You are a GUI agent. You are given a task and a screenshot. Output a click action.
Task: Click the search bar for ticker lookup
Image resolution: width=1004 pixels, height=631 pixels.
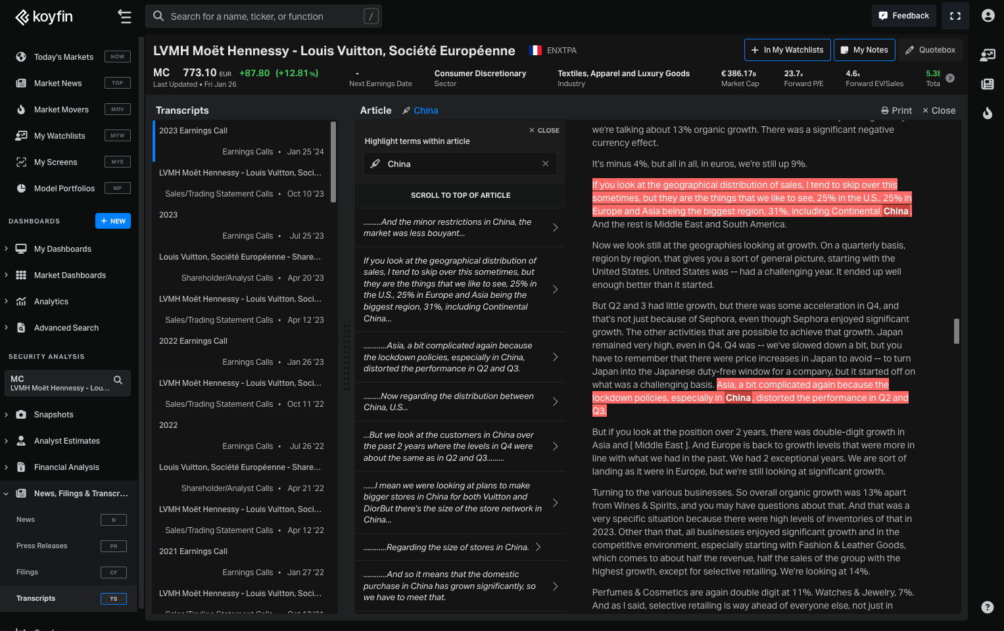(x=263, y=16)
